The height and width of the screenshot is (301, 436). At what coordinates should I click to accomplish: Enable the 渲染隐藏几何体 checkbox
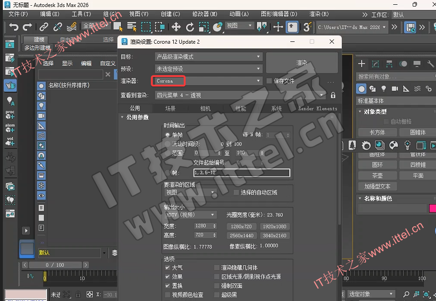coord(217,268)
